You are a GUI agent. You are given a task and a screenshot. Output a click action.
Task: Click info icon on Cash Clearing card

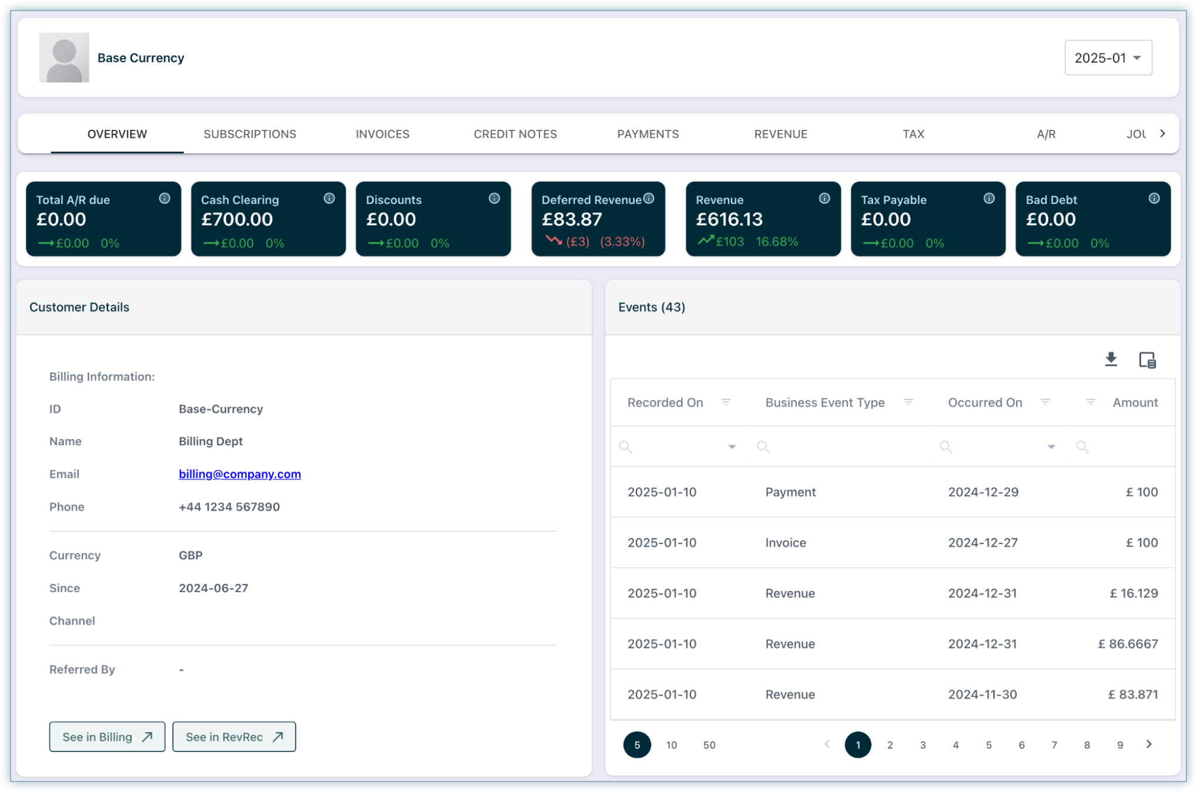pyautogui.click(x=329, y=199)
